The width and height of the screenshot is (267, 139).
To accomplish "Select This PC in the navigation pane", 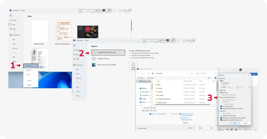I will tap(144, 102).
